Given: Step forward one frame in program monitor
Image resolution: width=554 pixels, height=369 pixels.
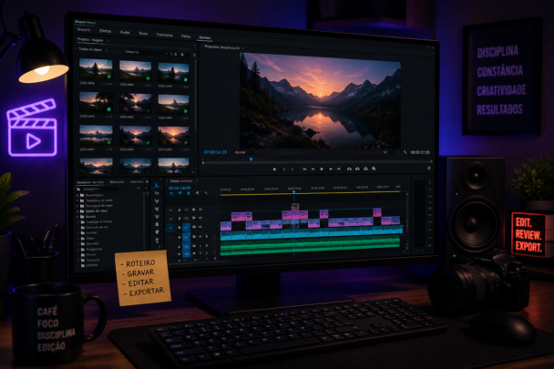Looking at the screenshot, I should 331,169.
